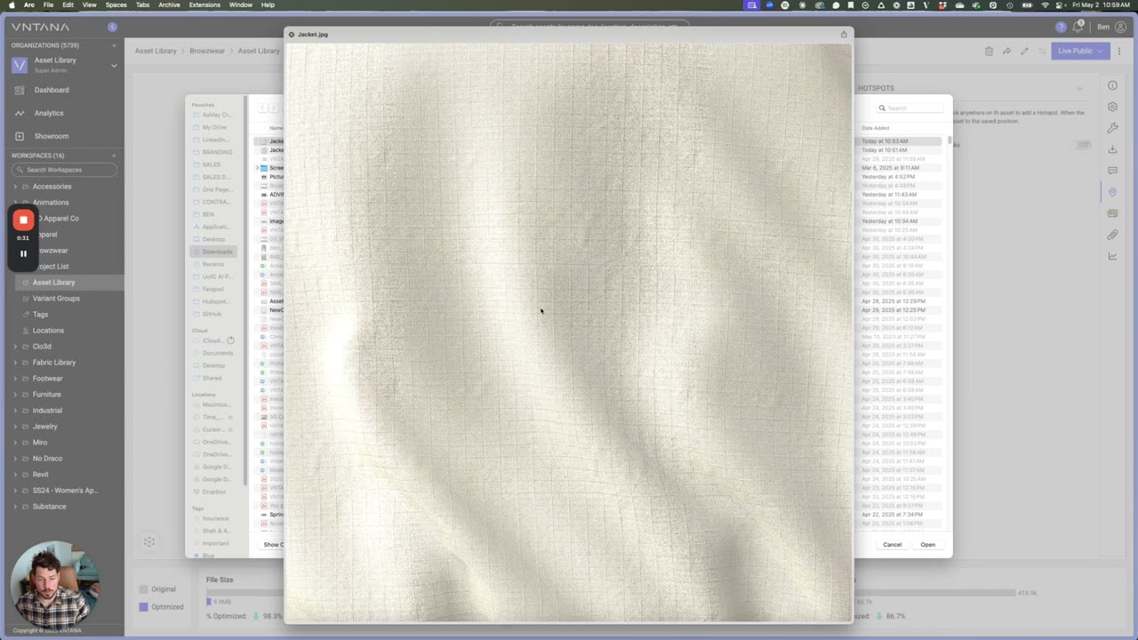Open the Extensions menu
Image resolution: width=1138 pixels, height=640 pixels.
coord(204,4)
